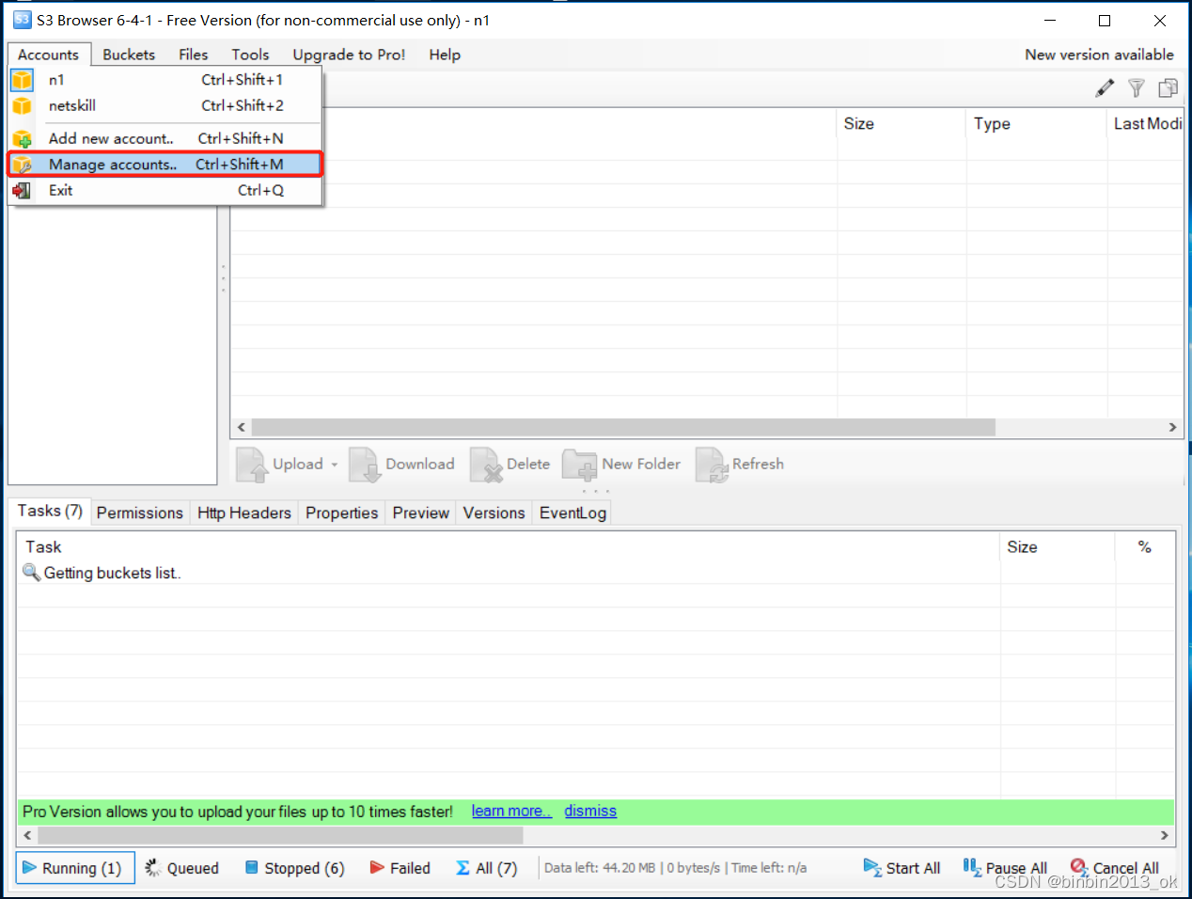Click the pencil edit path icon
Image resolution: width=1192 pixels, height=899 pixels.
coord(1105,87)
